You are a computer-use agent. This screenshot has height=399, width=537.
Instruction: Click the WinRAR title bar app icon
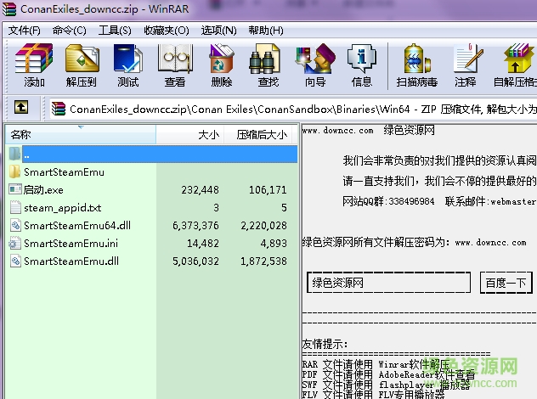click(x=9, y=9)
